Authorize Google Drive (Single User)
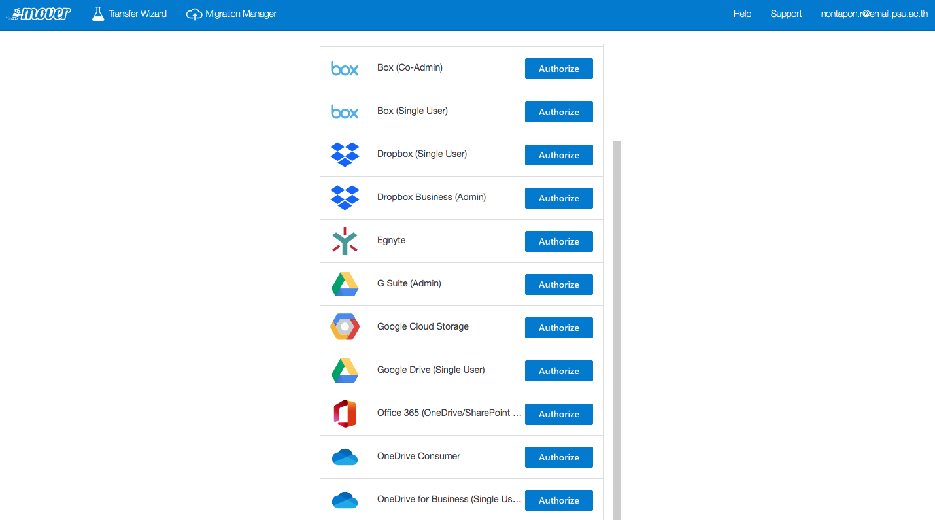 [559, 371]
